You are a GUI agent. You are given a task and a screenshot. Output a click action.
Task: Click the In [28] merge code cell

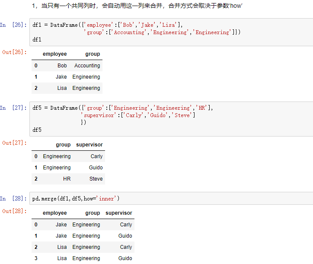171,198
